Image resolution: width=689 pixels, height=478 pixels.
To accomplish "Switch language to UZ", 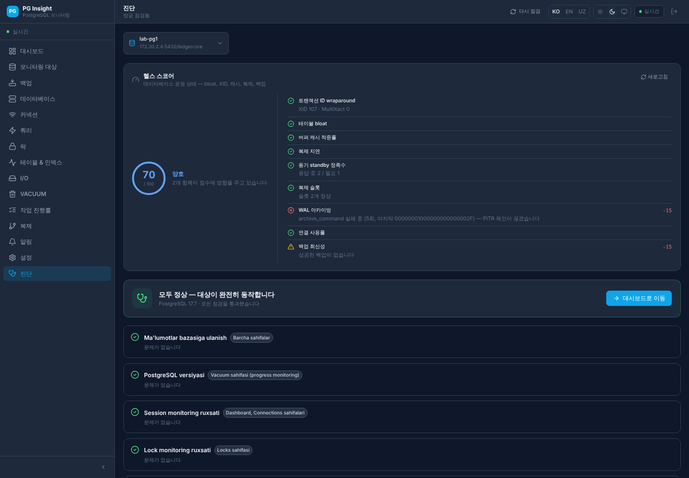I will click(582, 11).
